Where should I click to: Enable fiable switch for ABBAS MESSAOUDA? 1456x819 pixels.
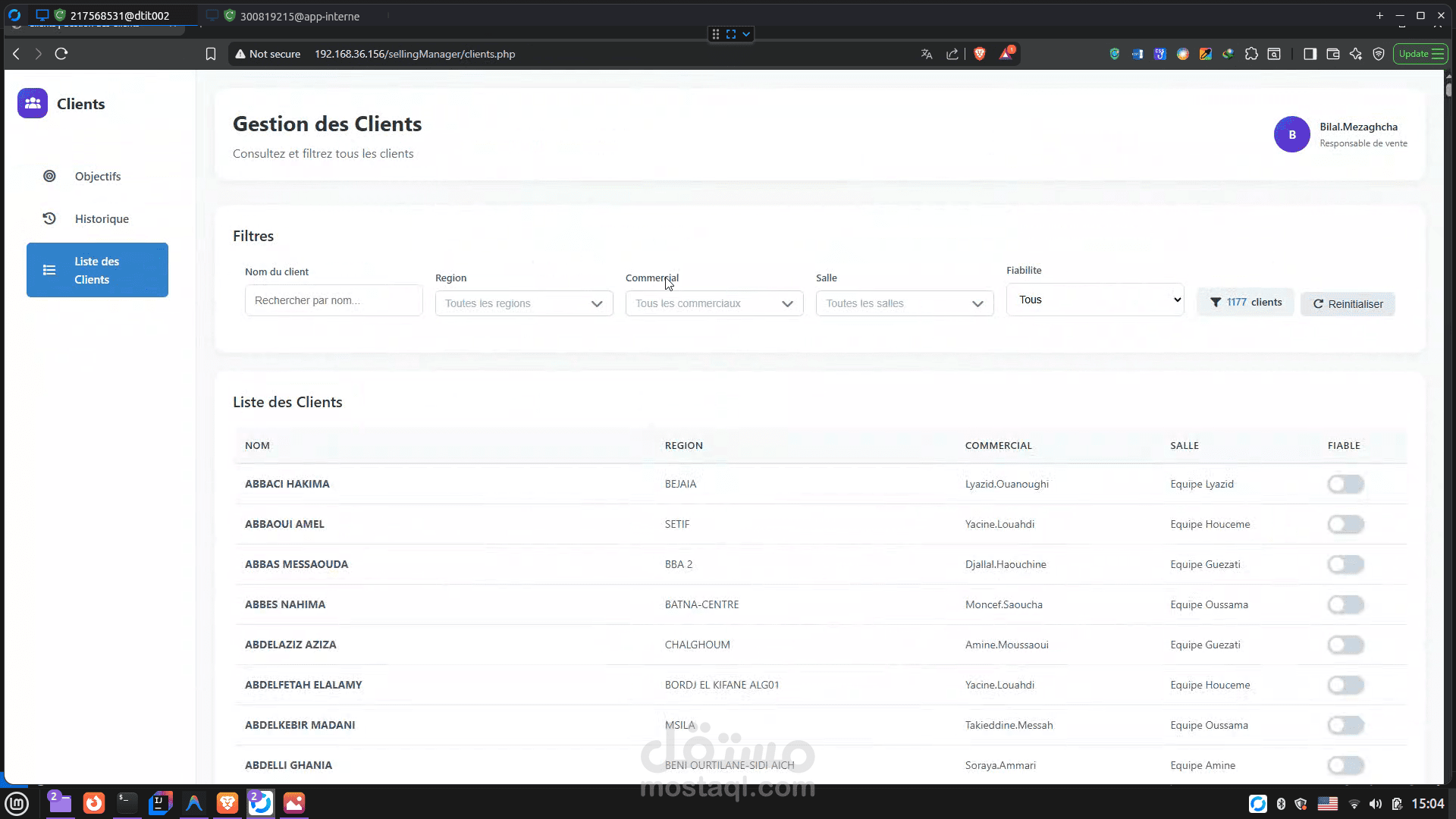point(1345,564)
